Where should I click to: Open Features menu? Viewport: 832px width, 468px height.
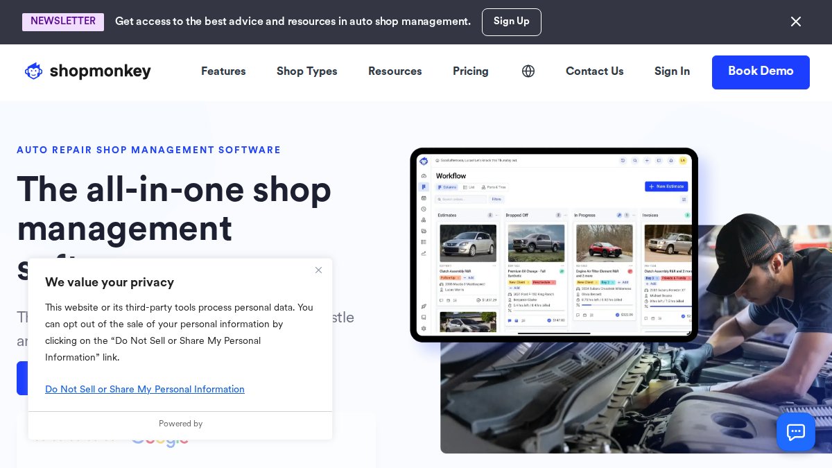tap(223, 71)
